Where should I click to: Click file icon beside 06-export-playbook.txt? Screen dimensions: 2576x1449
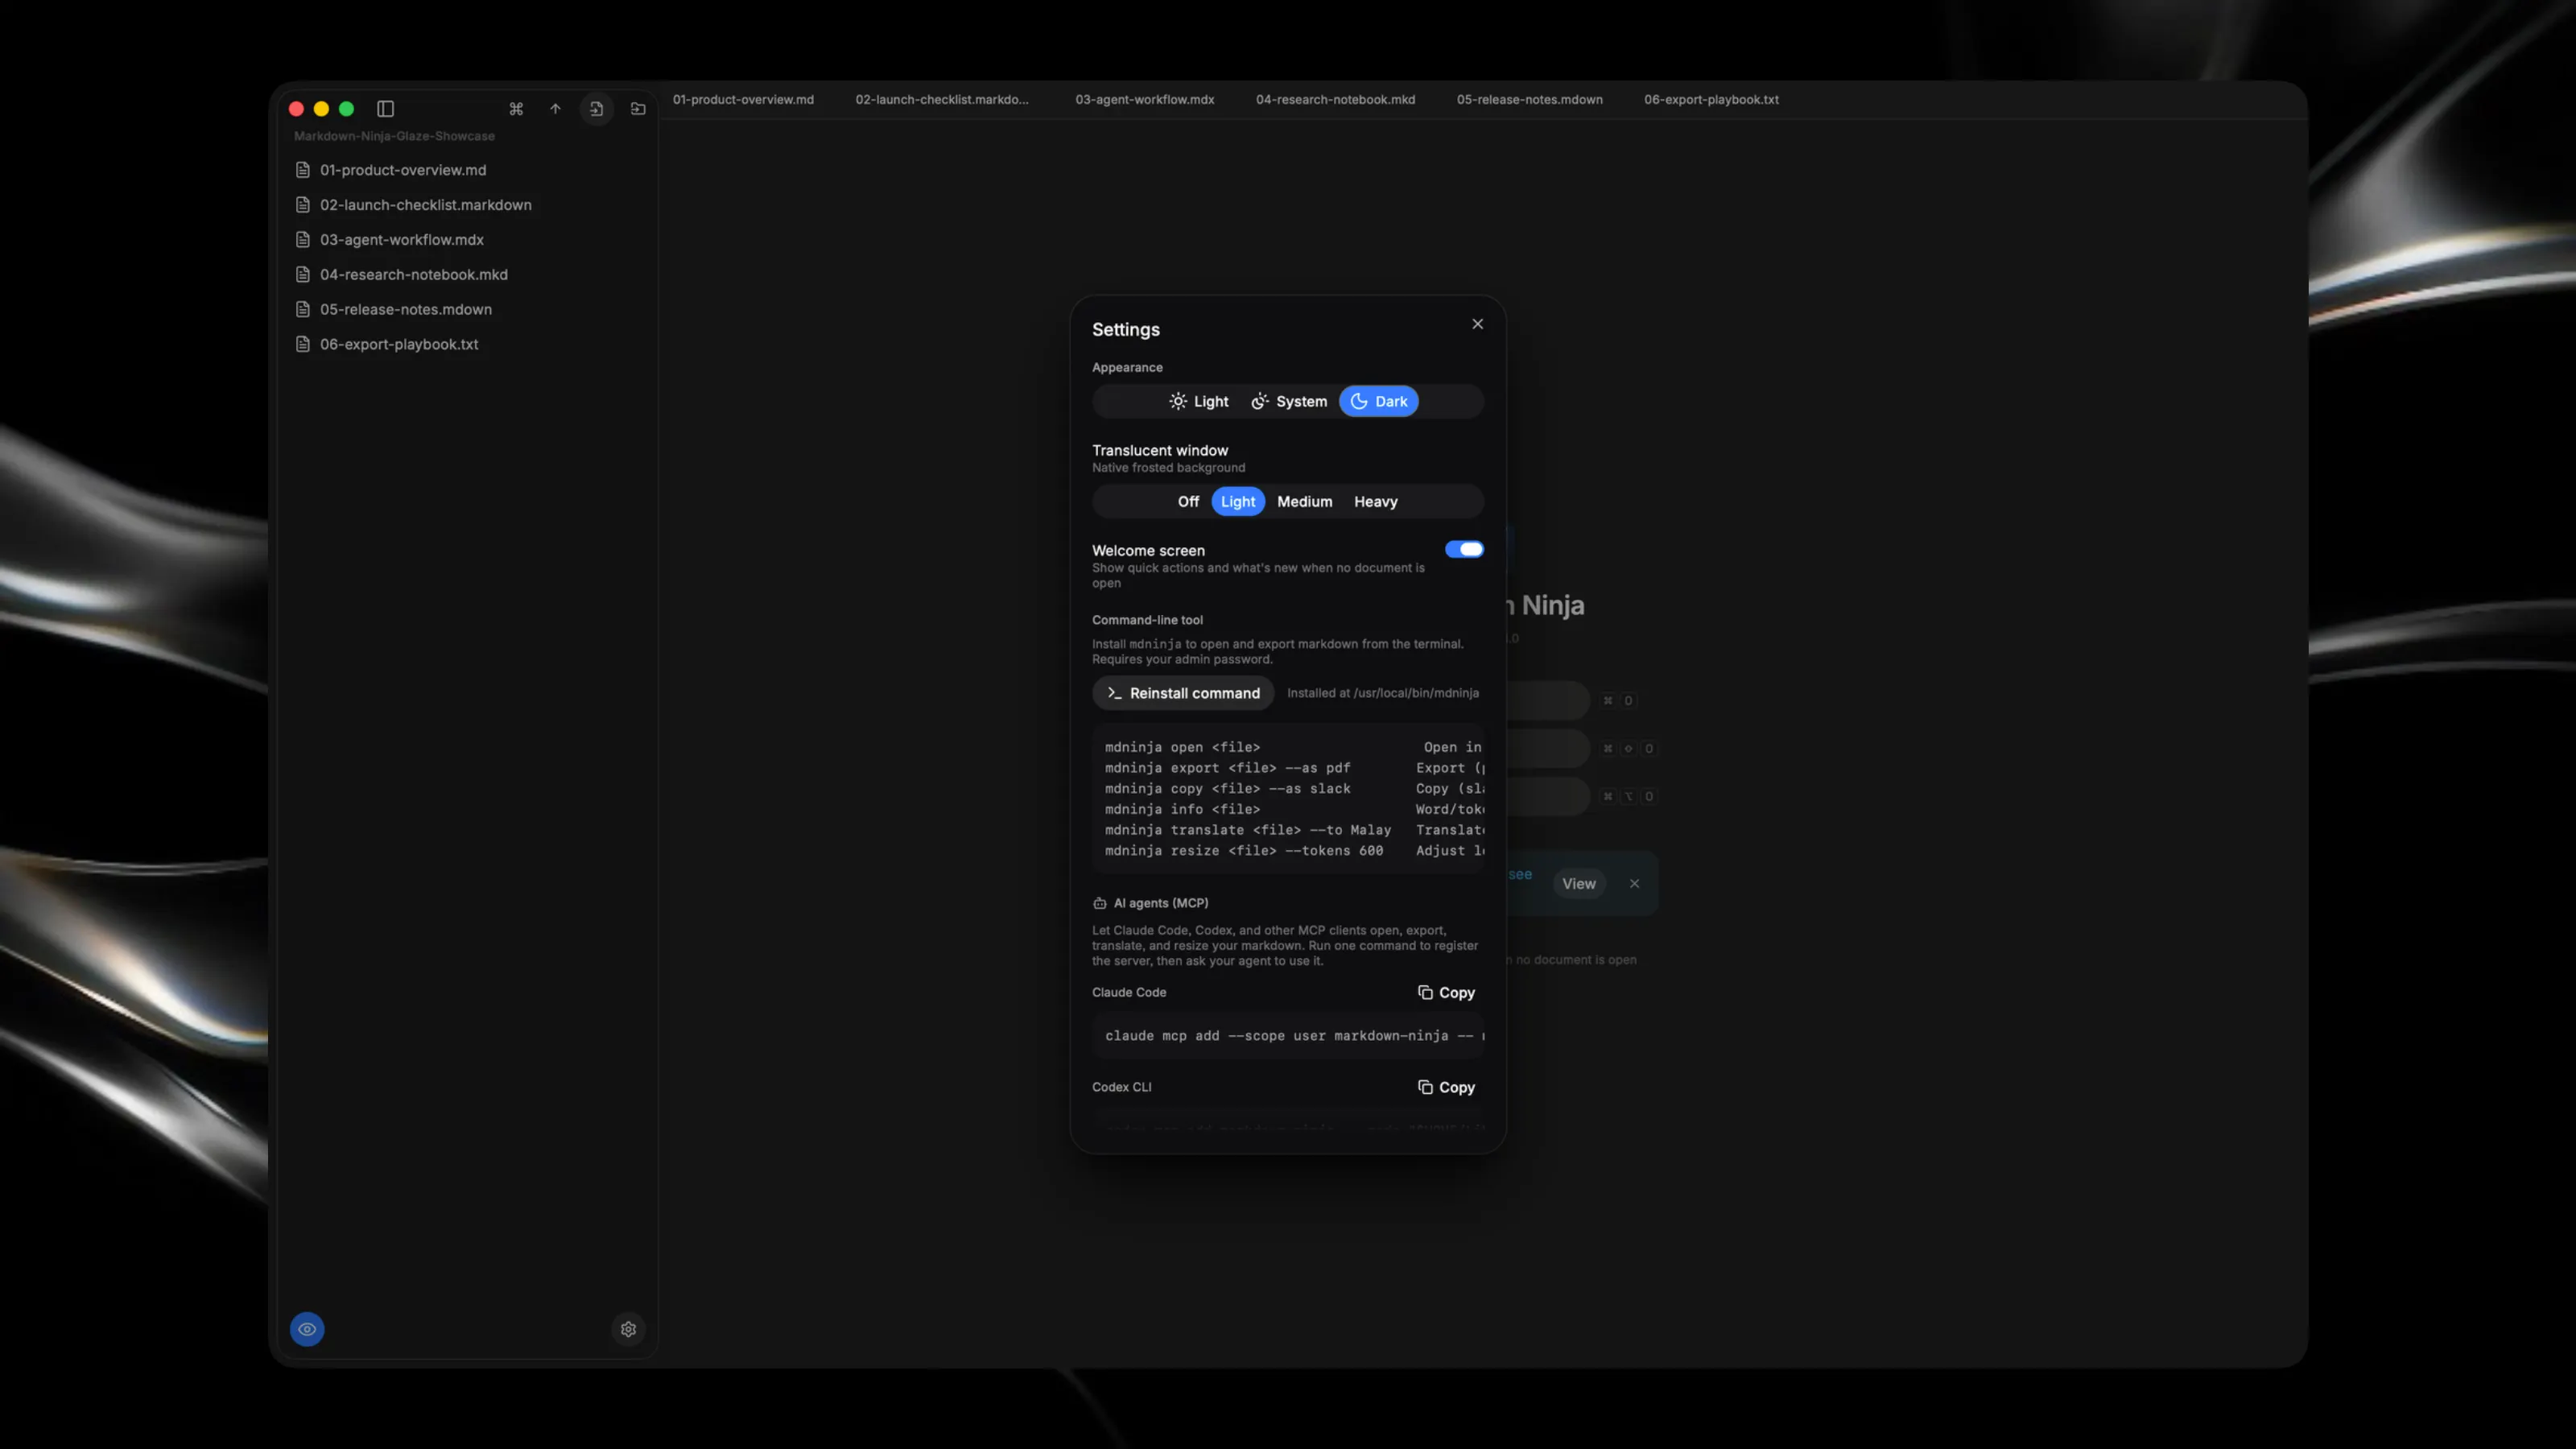303,344
